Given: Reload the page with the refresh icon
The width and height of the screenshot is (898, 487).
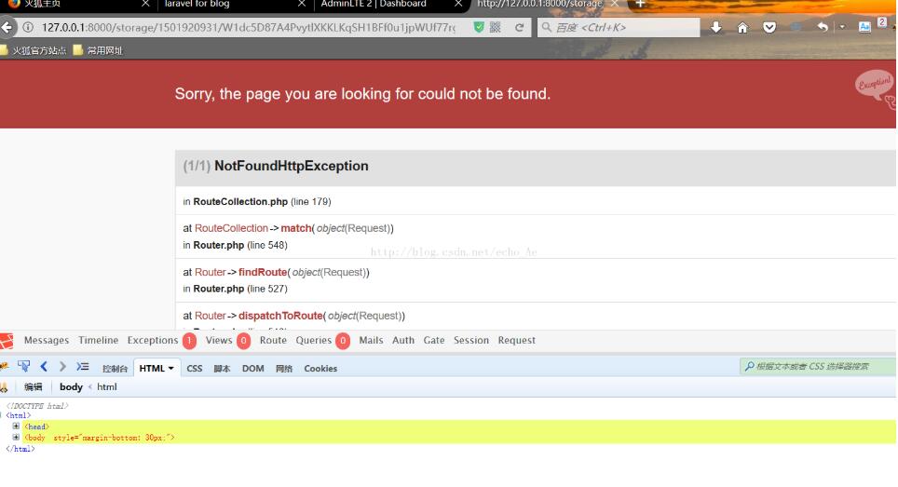Looking at the screenshot, I should [520, 28].
